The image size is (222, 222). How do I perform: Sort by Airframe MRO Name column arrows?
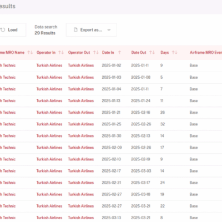coord(30,53)
